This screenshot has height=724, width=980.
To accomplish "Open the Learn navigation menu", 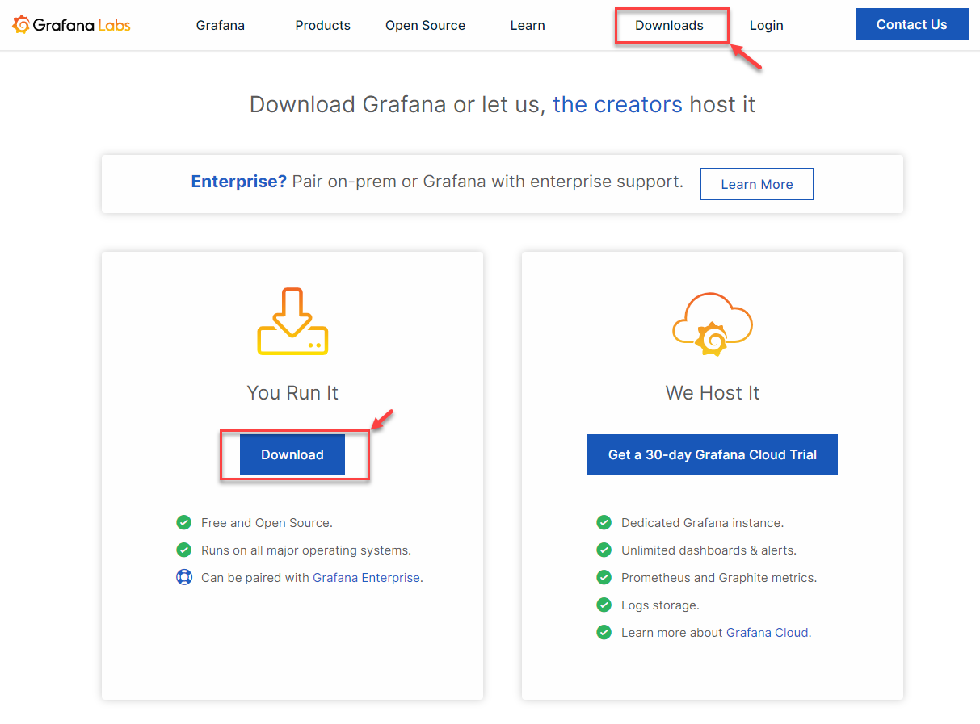I will click(528, 25).
